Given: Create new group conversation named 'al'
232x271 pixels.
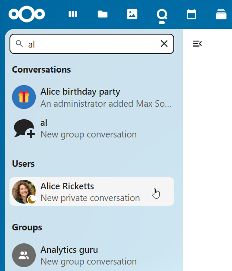Looking at the screenshot, I should coord(92,129).
